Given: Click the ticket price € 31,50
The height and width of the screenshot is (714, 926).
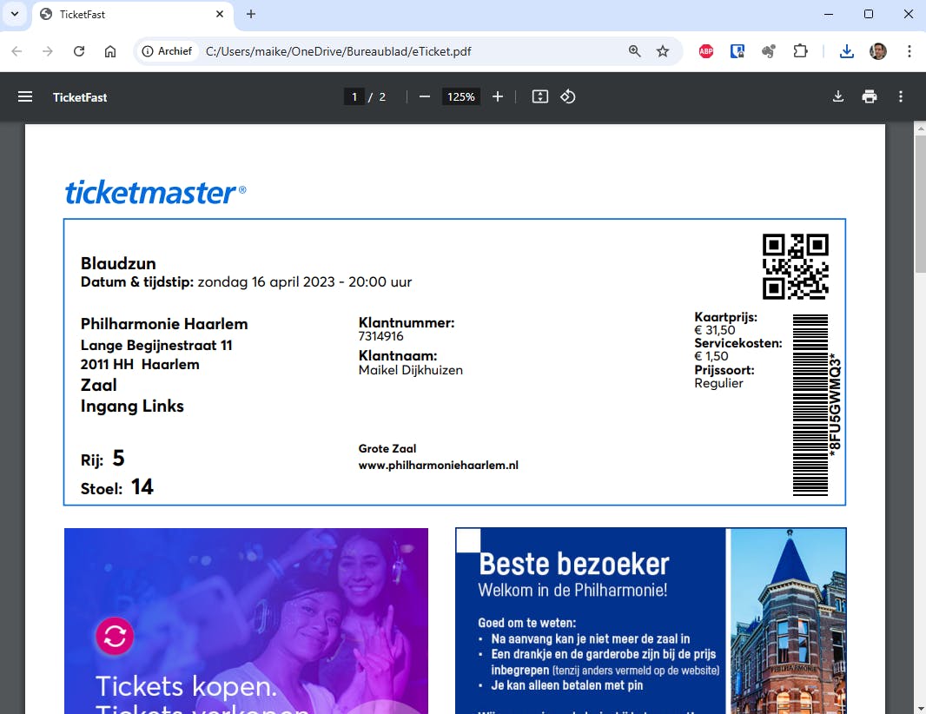Looking at the screenshot, I should tap(715, 330).
